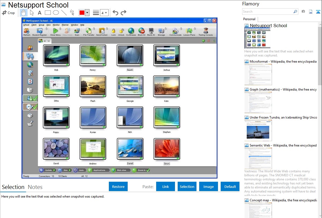Image resolution: width=322 pixels, height=218 pixels.
Task: Click the snapshot list scroll-up arrow
Action: 320,25
